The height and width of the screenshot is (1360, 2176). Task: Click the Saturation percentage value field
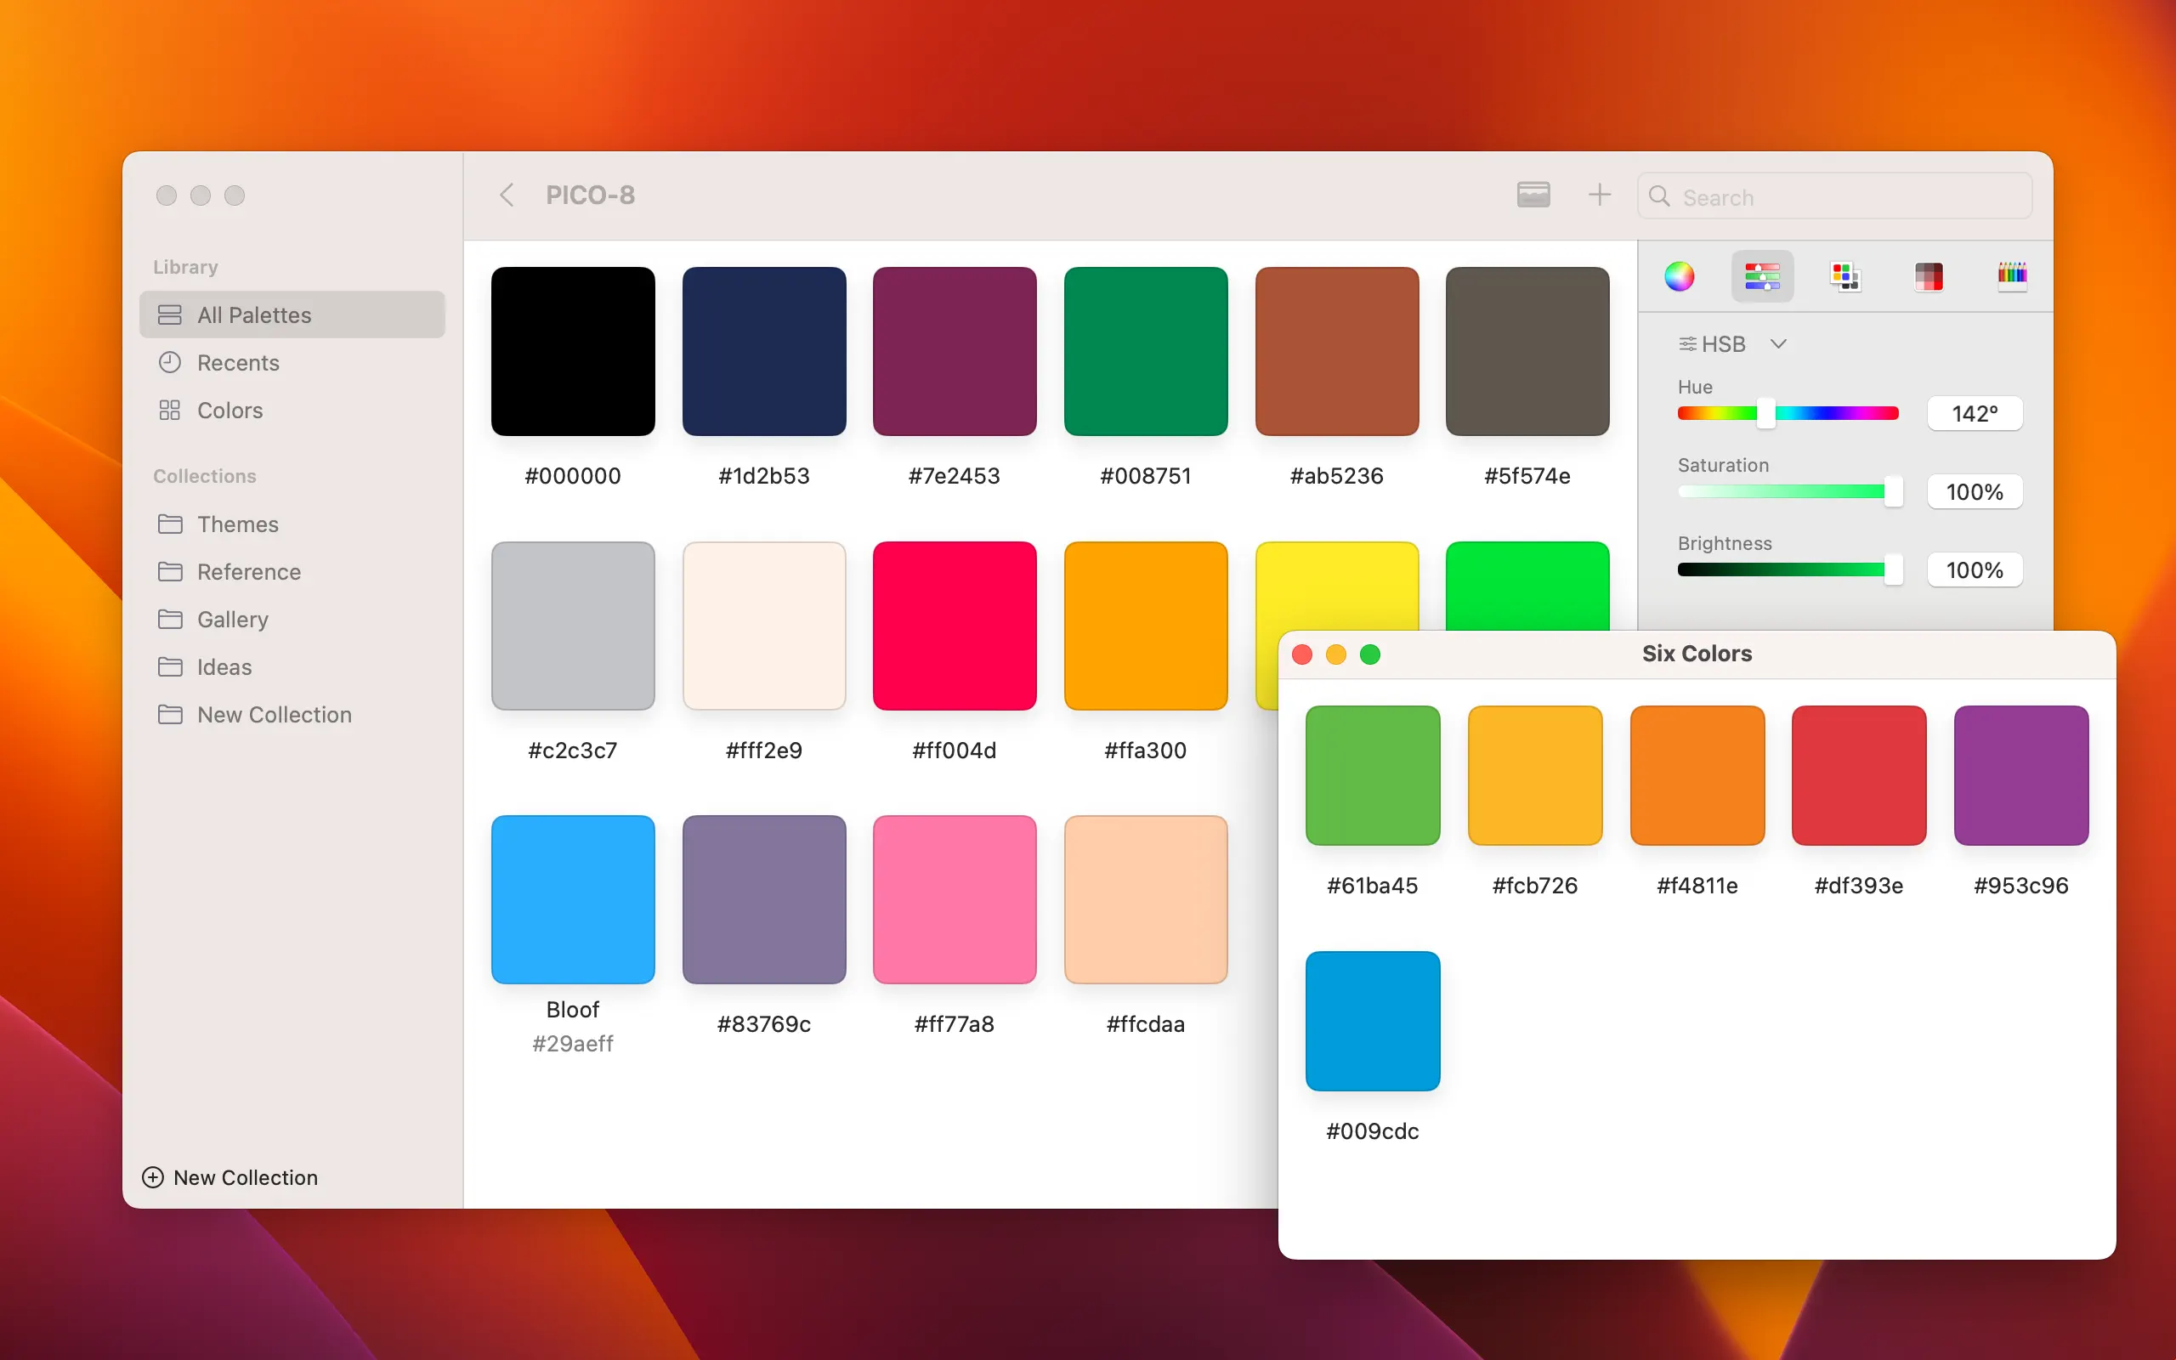point(1974,492)
